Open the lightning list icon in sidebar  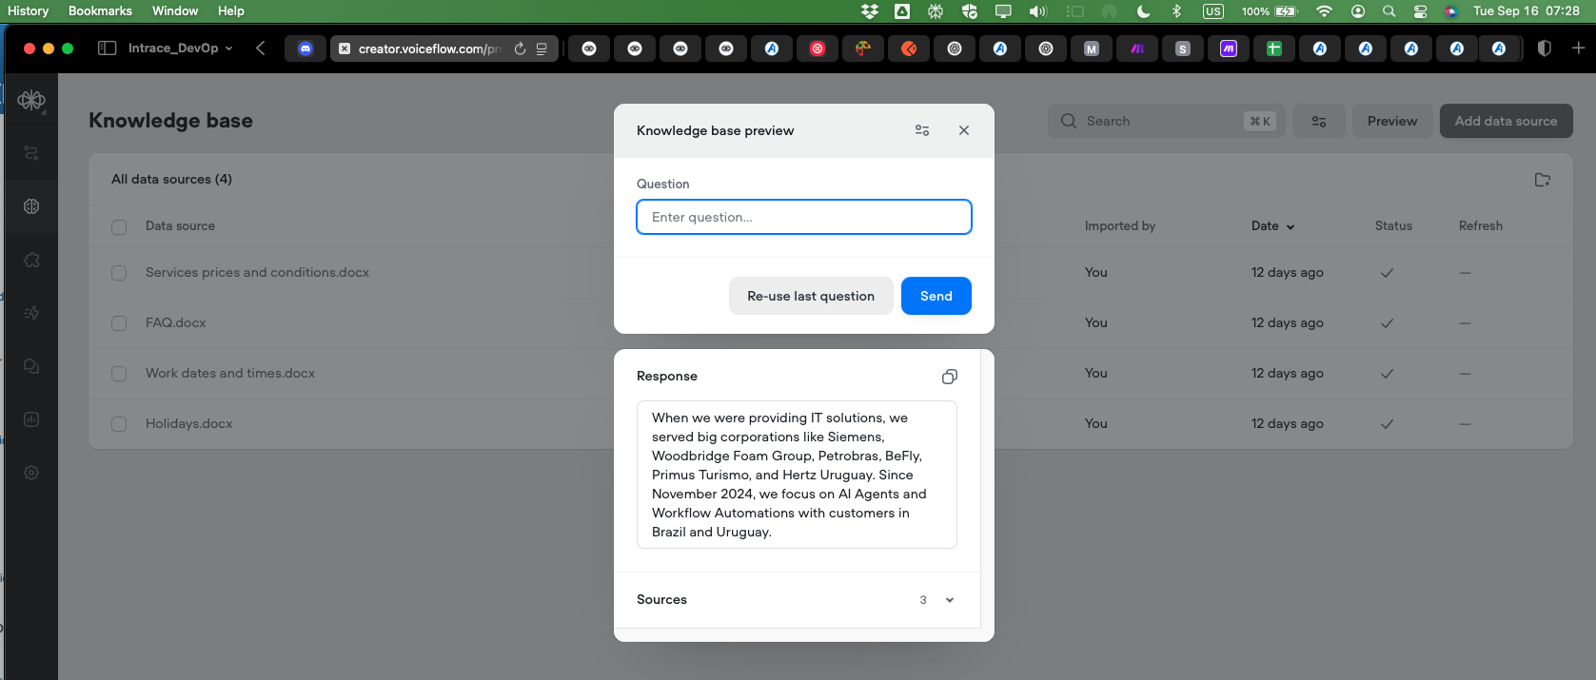(x=31, y=313)
